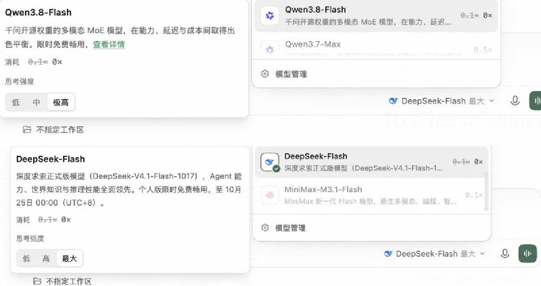Click the DeepSeek-Flash whale icon in list

270,162
